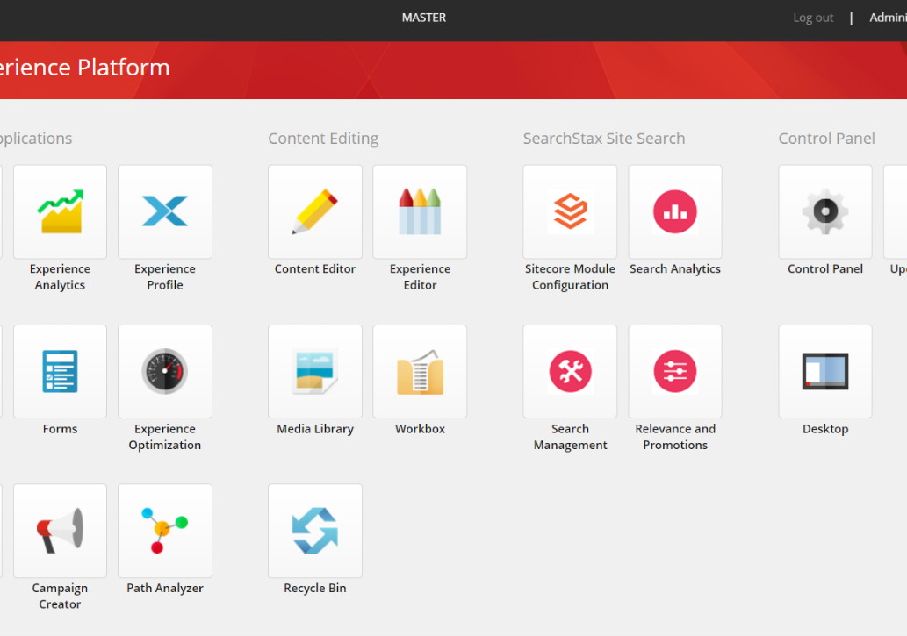The image size is (907, 636).
Task: Open the Experience Profile tile
Action: (x=164, y=211)
